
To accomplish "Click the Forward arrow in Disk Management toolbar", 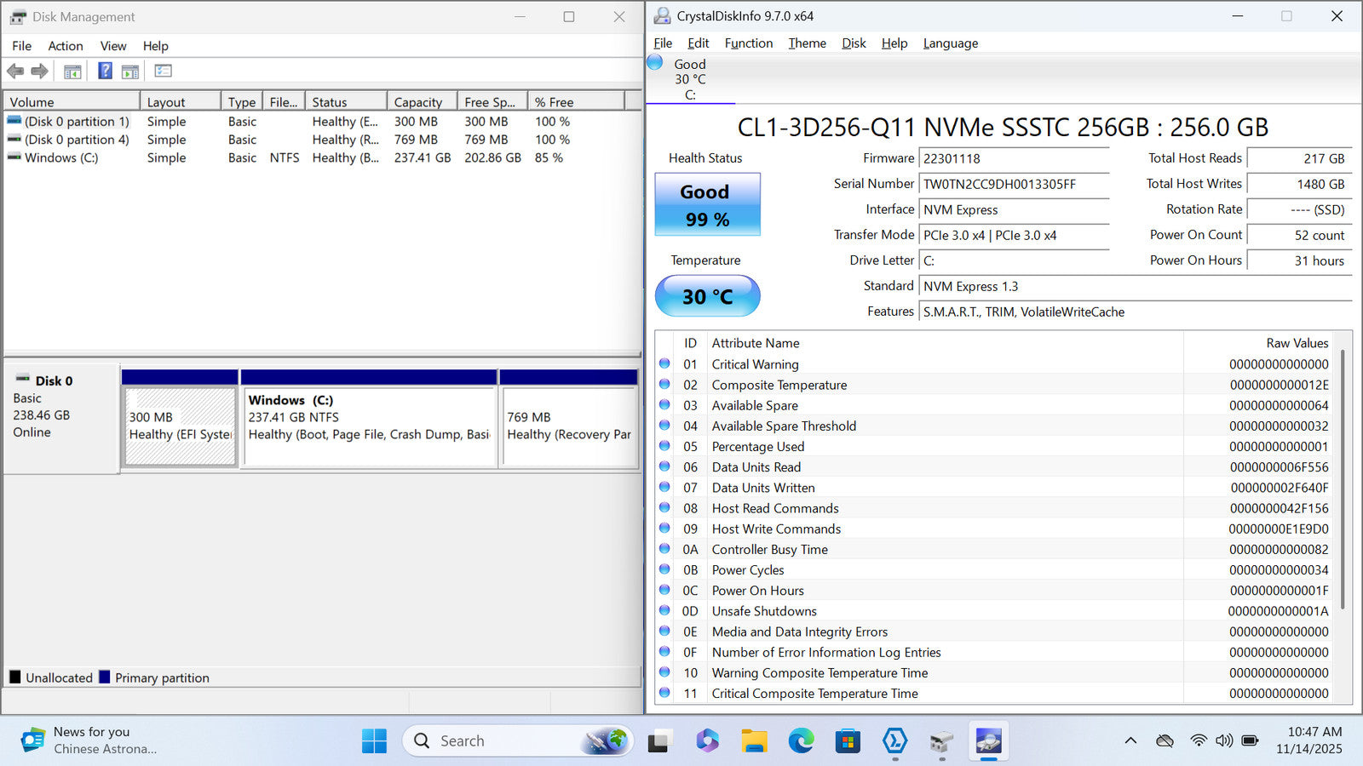I will tap(39, 71).
